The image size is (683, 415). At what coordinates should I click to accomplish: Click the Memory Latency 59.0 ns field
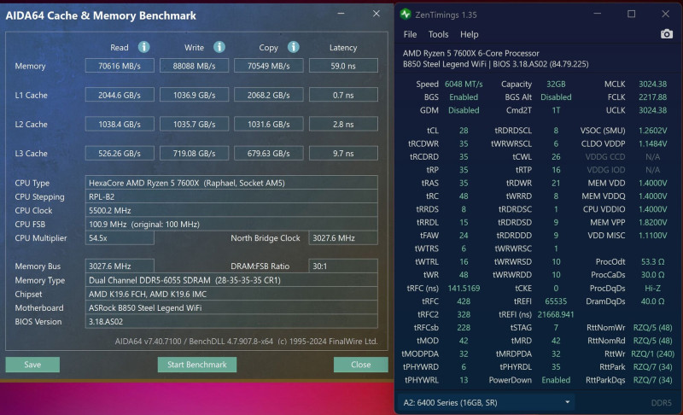[x=343, y=66]
